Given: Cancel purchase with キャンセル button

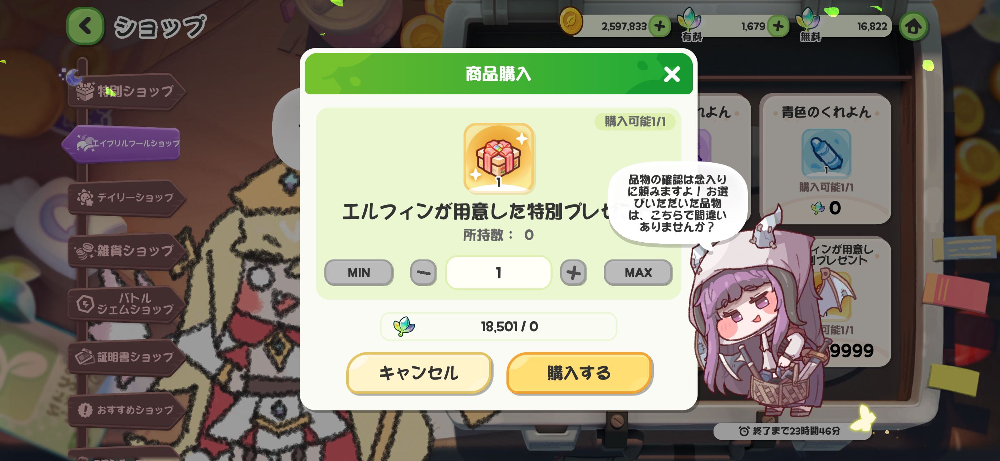Looking at the screenshot, I should click(x=419, y=373).
